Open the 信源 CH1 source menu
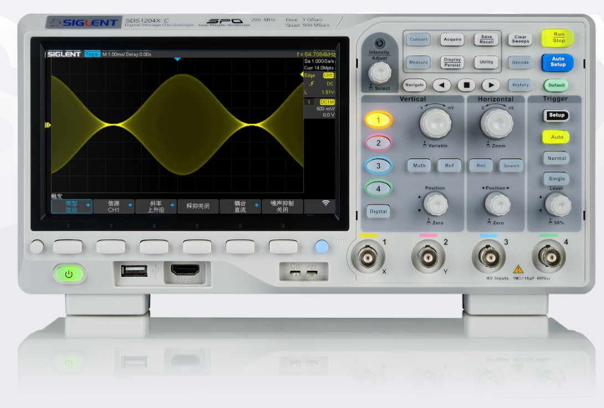Screen dimensions: 604x408 (x=113, y=206)
